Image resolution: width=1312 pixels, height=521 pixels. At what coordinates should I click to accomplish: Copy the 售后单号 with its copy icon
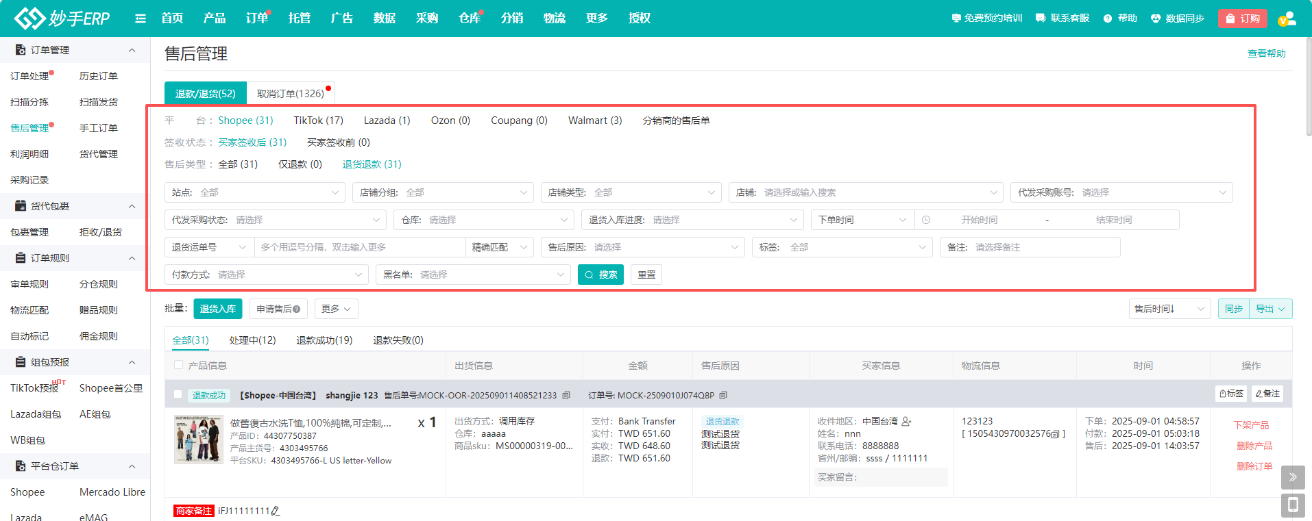tap(566, 396)
